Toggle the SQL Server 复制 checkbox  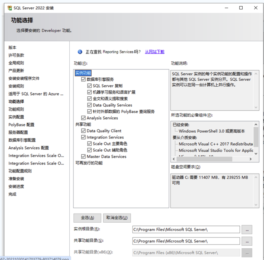coord(89,86)
